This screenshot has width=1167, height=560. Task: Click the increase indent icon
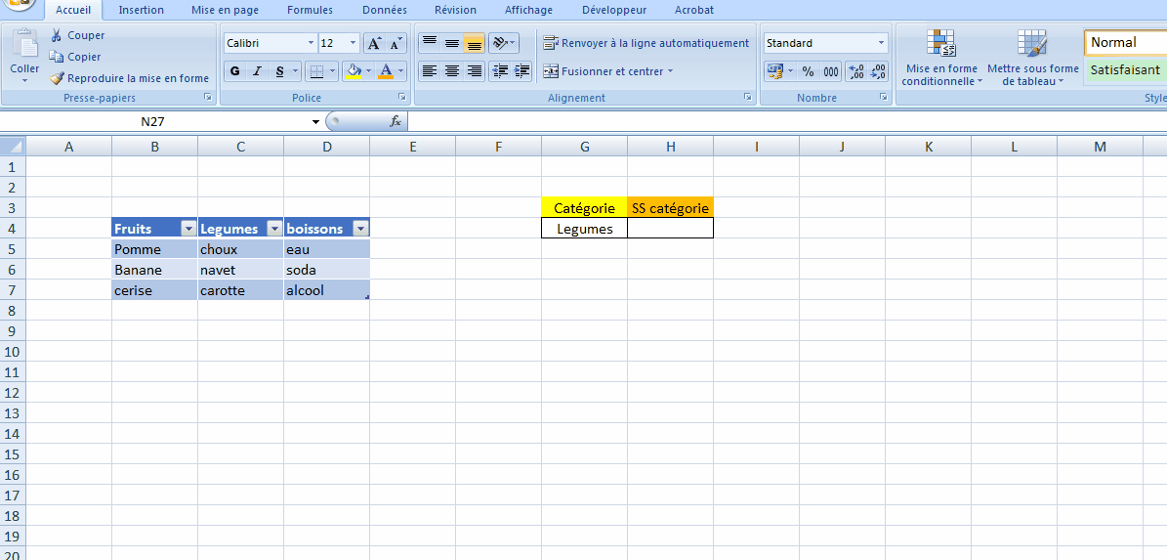(522, 71)
